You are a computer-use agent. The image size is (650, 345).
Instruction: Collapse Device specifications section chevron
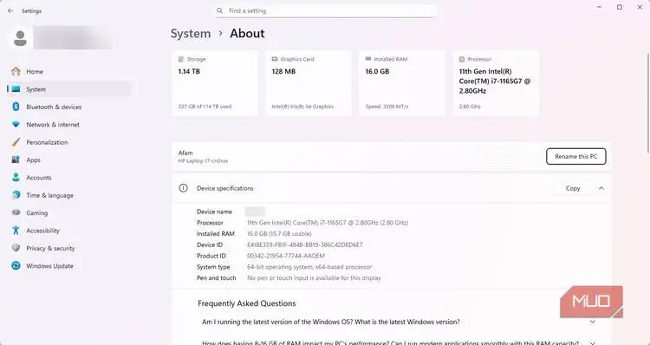point(601,188)
